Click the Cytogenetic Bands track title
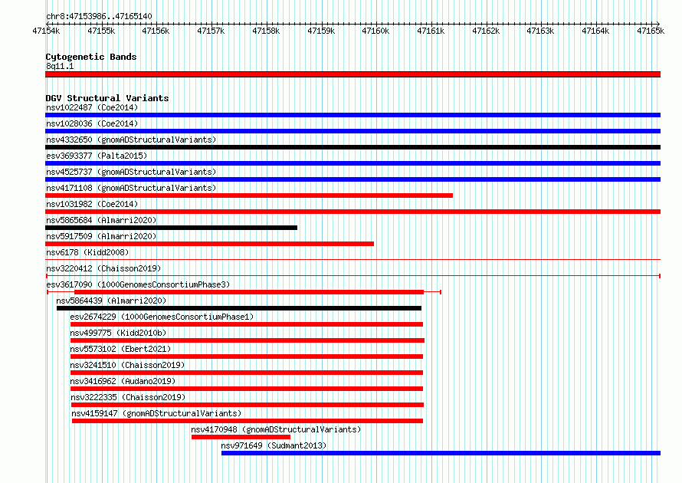This screenshot has height=483, width=682. pyautogui.click(x=91, y=57)
